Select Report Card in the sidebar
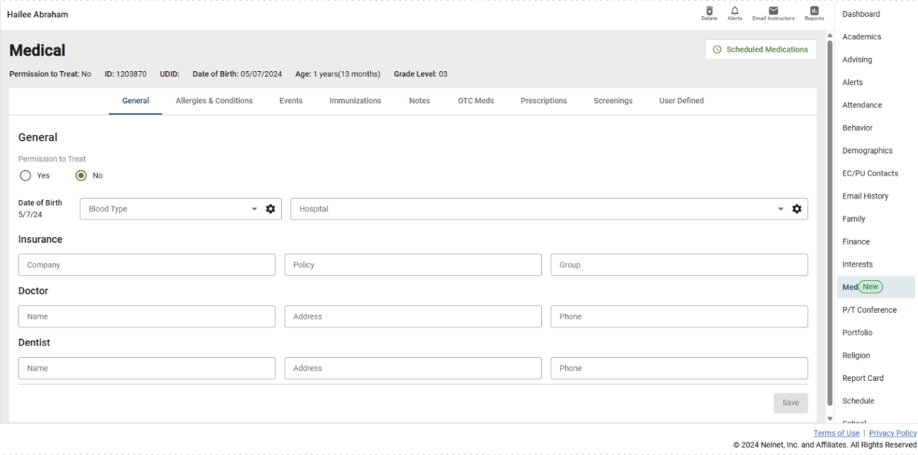Image resolution: width=918 pixels, height=455 pixels. pos(862,378)
